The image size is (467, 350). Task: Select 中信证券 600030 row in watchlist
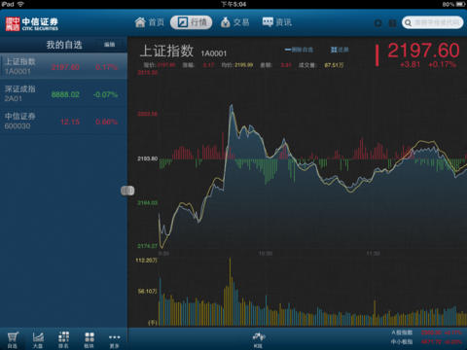point(63,122)
